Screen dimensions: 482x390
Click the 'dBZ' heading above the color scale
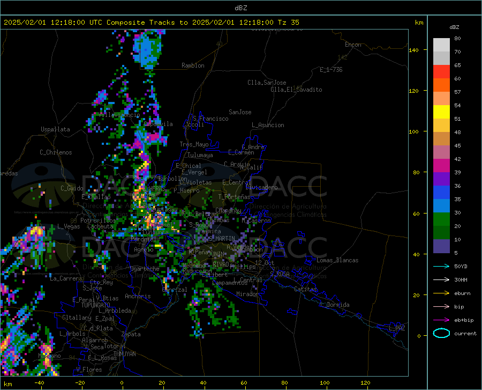coord(454,27)
